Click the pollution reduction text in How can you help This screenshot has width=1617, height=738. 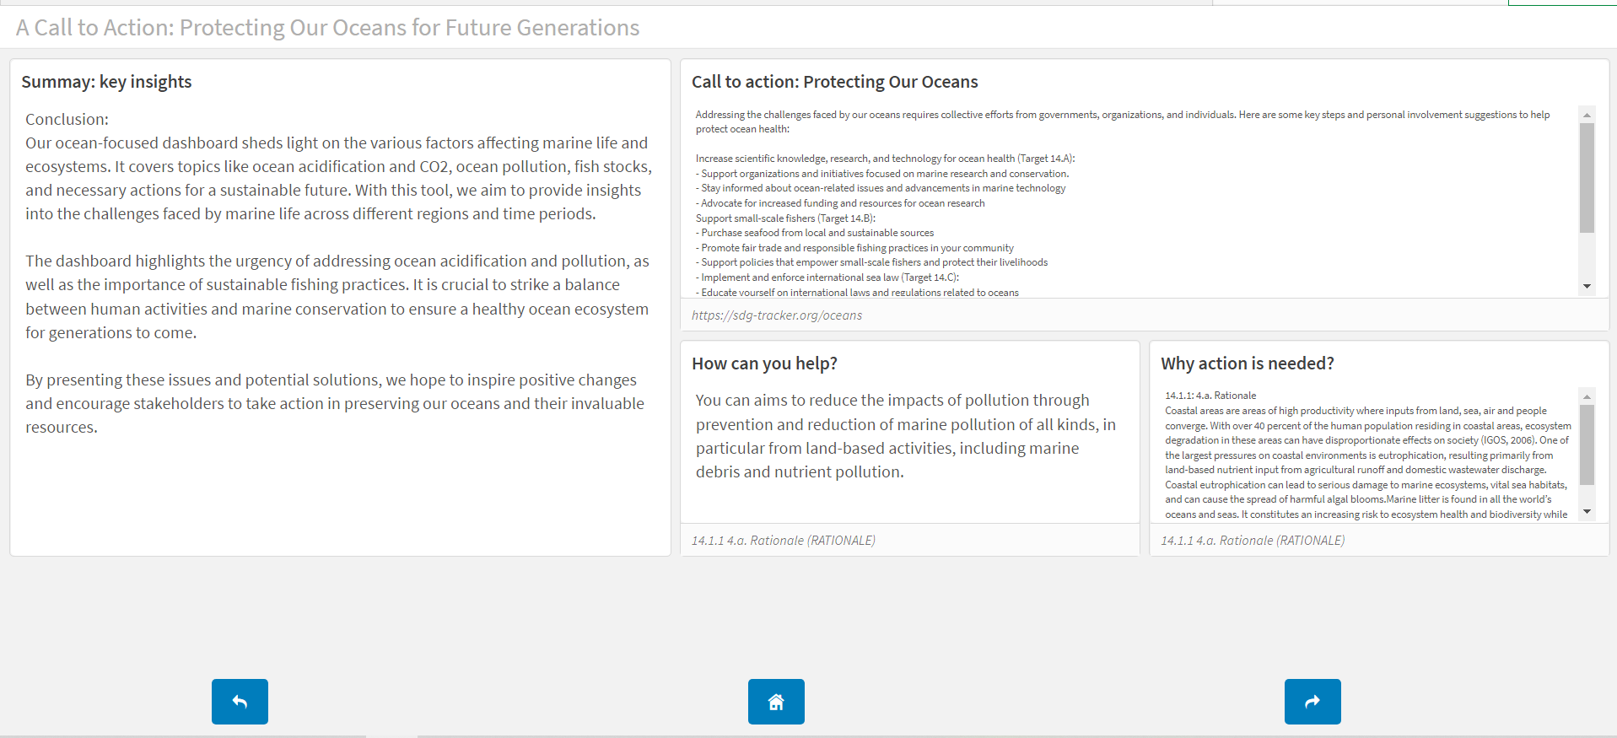[905, 436]
